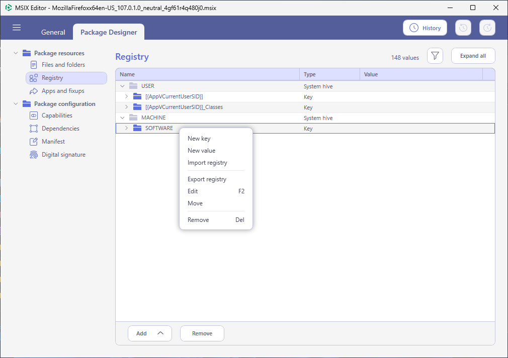Click the System hive cell for USER
The height and width of the screenshot is (358, 508).
tap(318, 86)
